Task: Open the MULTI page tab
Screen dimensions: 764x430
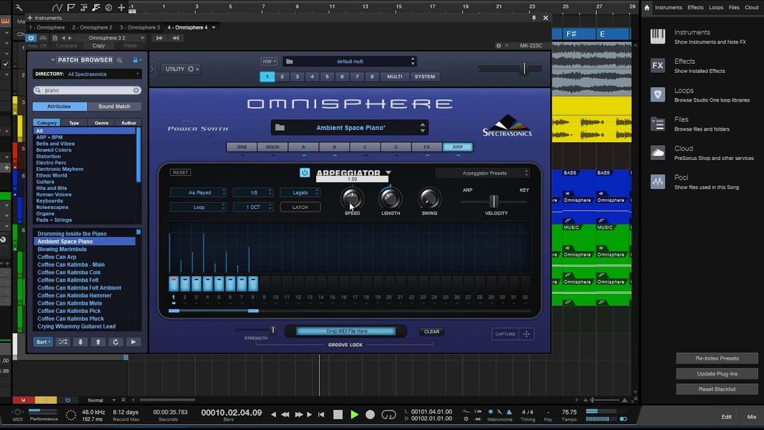Action: [395, 76]
